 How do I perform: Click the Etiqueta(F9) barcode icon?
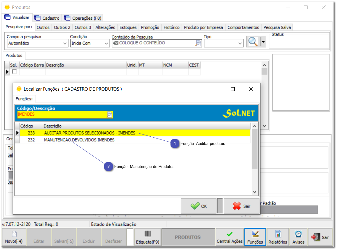(x=147, y=234)
